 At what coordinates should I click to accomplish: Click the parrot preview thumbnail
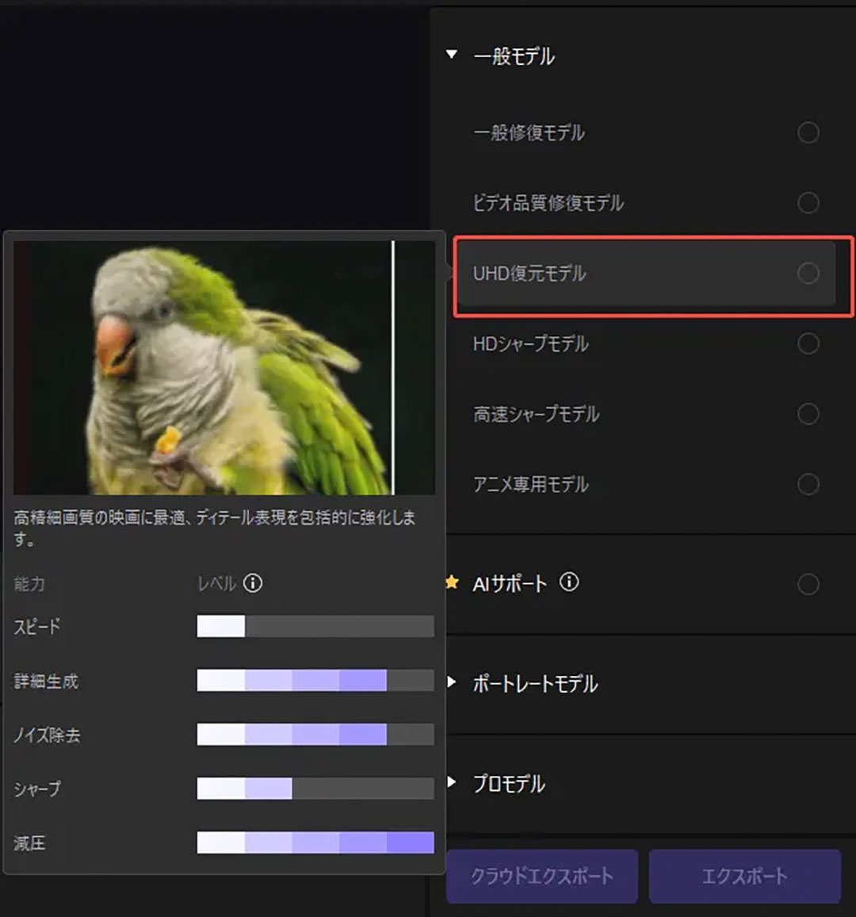(224, 367)
